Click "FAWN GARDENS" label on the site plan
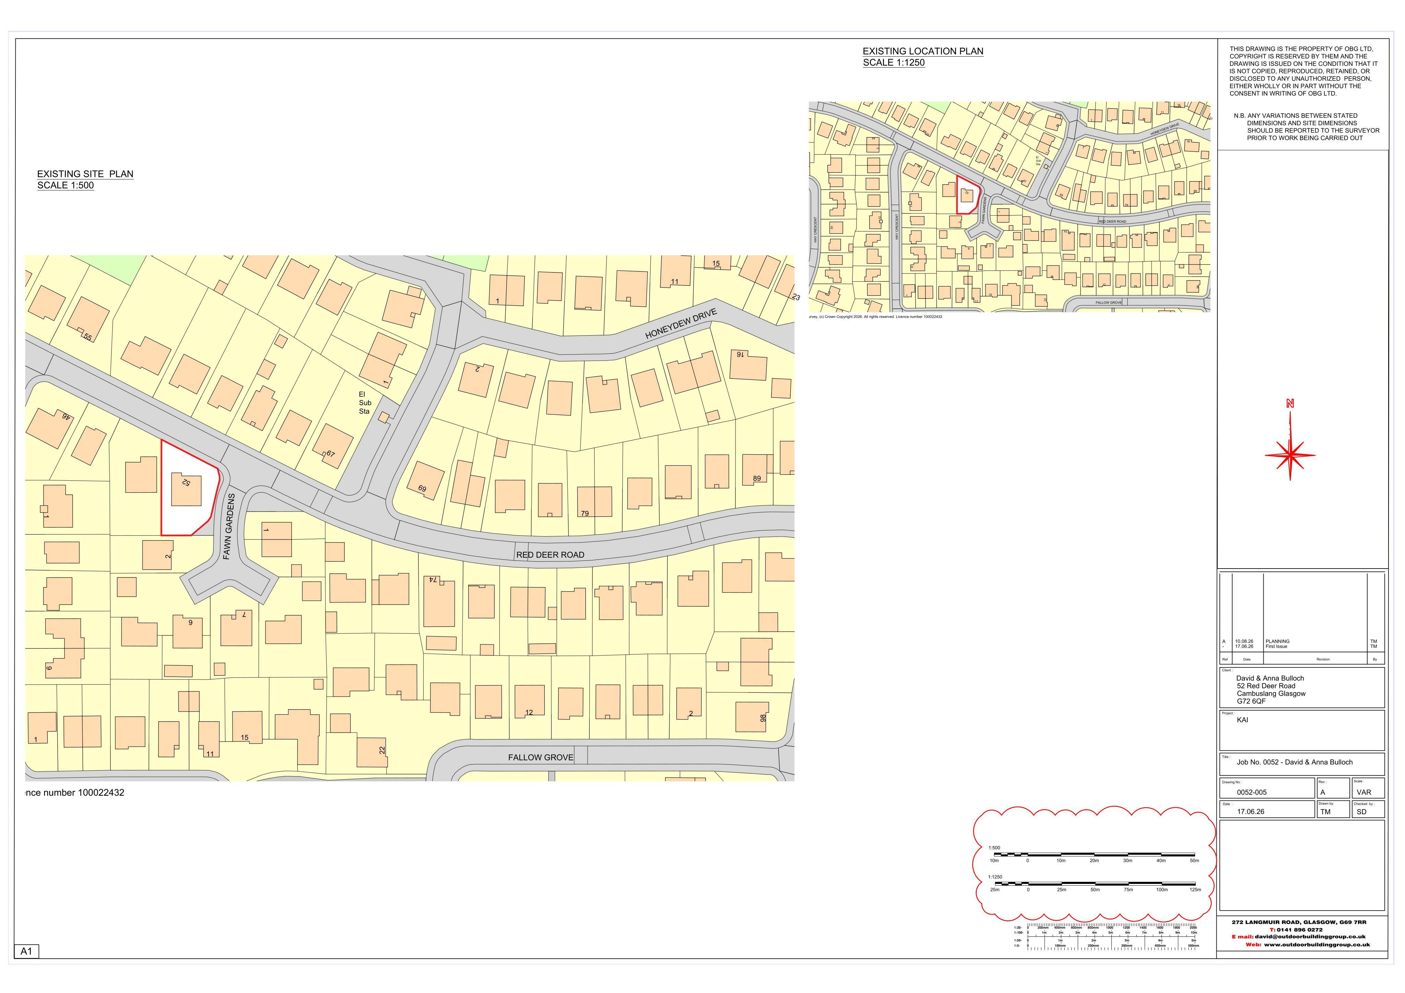 tap(228, 526)
